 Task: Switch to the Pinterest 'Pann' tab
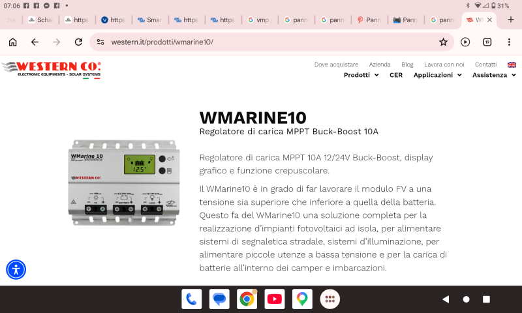[x=369, y=20]
